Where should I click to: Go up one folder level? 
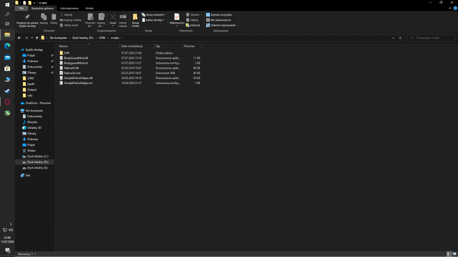pos(37,38)
